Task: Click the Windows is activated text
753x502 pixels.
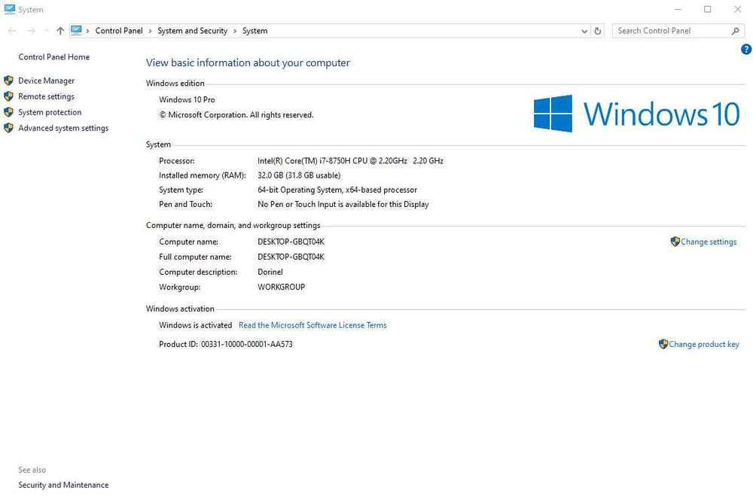Action: [x=196, y=325]
